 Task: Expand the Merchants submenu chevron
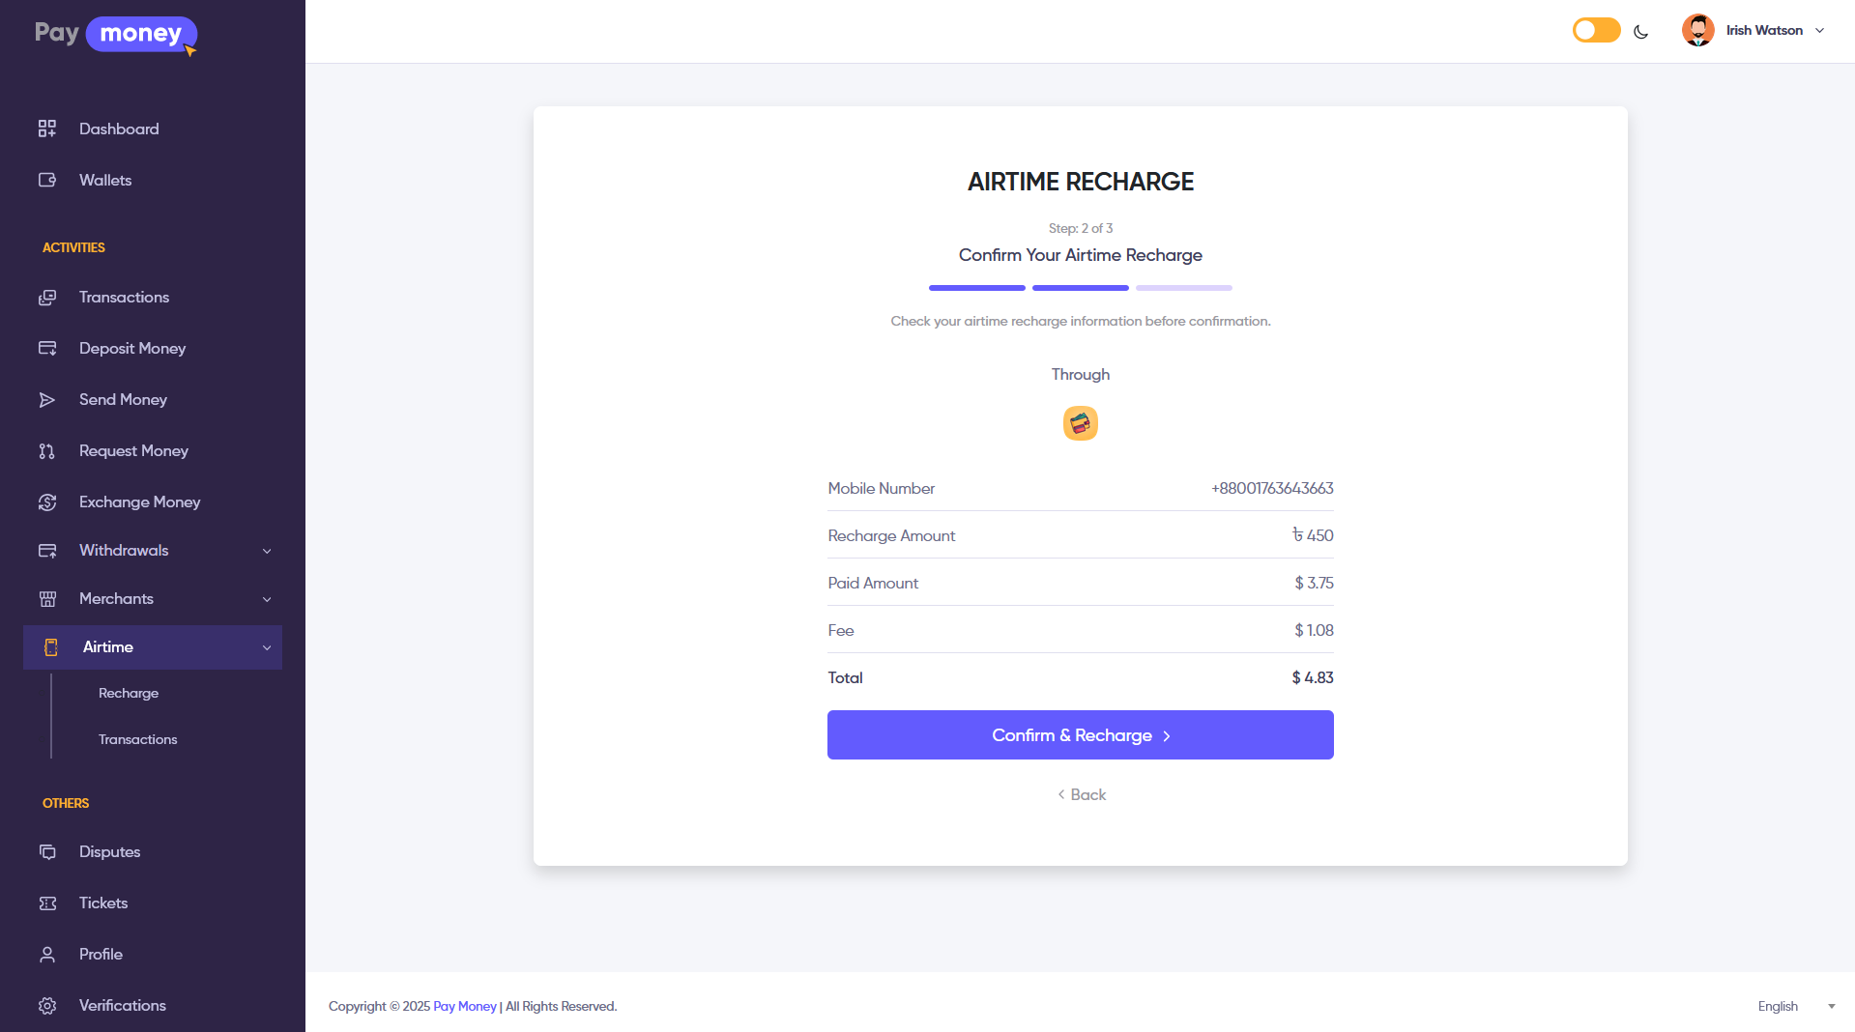coord(267,599)
